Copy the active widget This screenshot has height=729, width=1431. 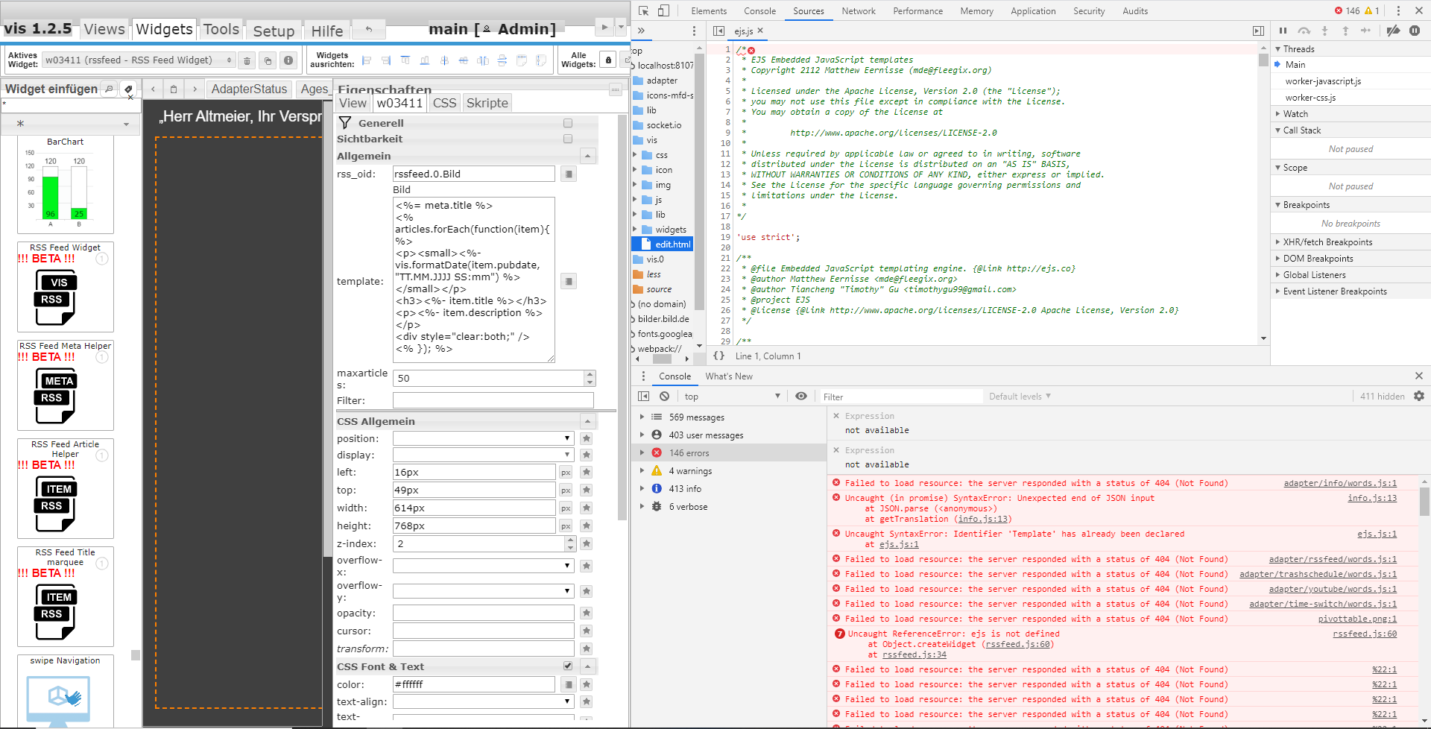coord(268,60)
